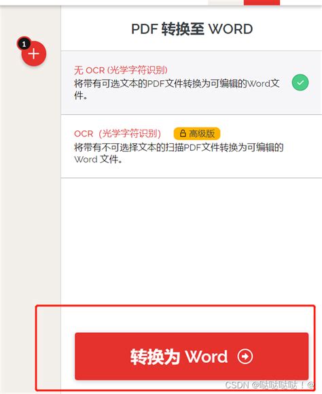Click the CSDN watermark text
This screenshot has height=394, width=322.
pyautogui.click(x=270, y=384)
